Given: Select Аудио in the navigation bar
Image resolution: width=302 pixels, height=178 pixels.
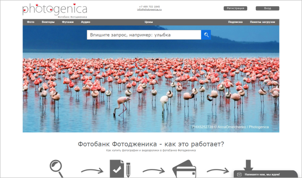Looking at the screenshot, I should 85,22.
